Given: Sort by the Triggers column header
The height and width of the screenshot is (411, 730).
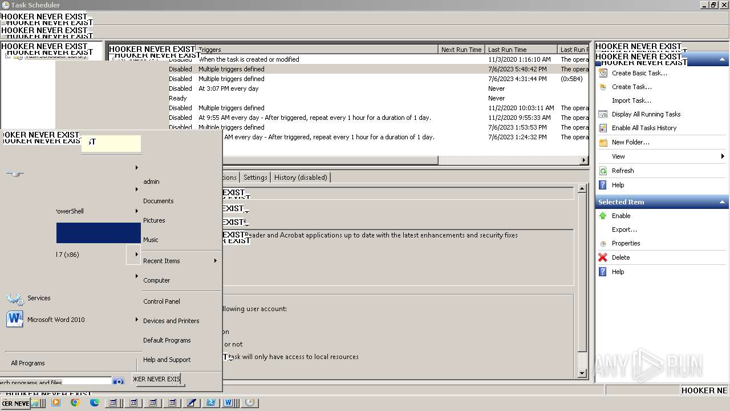Looking at the screenshot, I should click(x=317, y=50).
